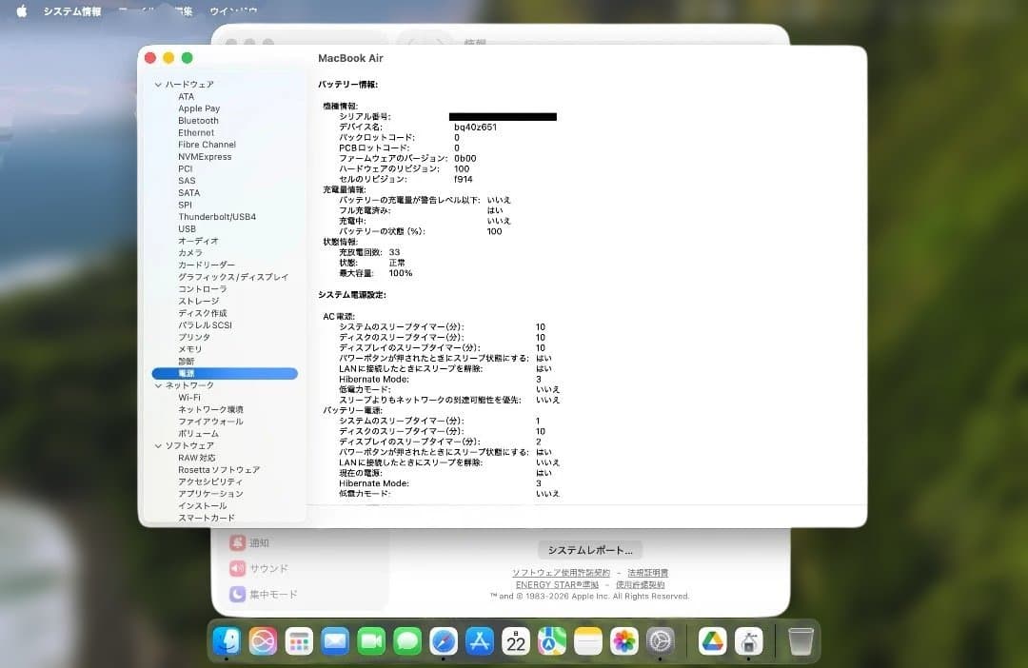Open Mail from the Dock
This screenshot has height=668, width=1028.
point(334,641)
